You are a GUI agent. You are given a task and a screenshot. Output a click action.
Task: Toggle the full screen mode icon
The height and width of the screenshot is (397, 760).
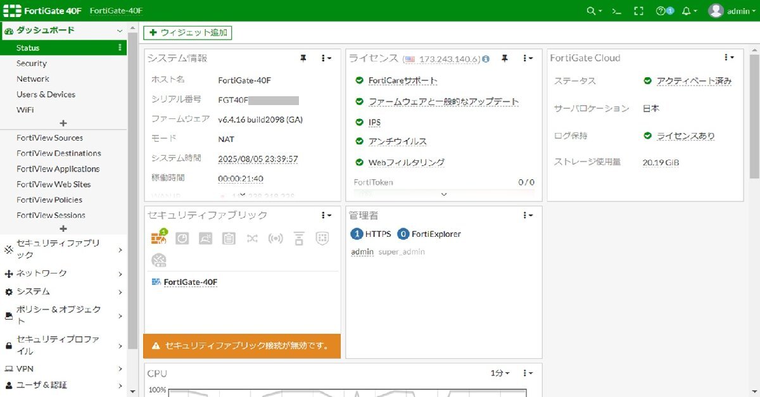tap(638, 11)
